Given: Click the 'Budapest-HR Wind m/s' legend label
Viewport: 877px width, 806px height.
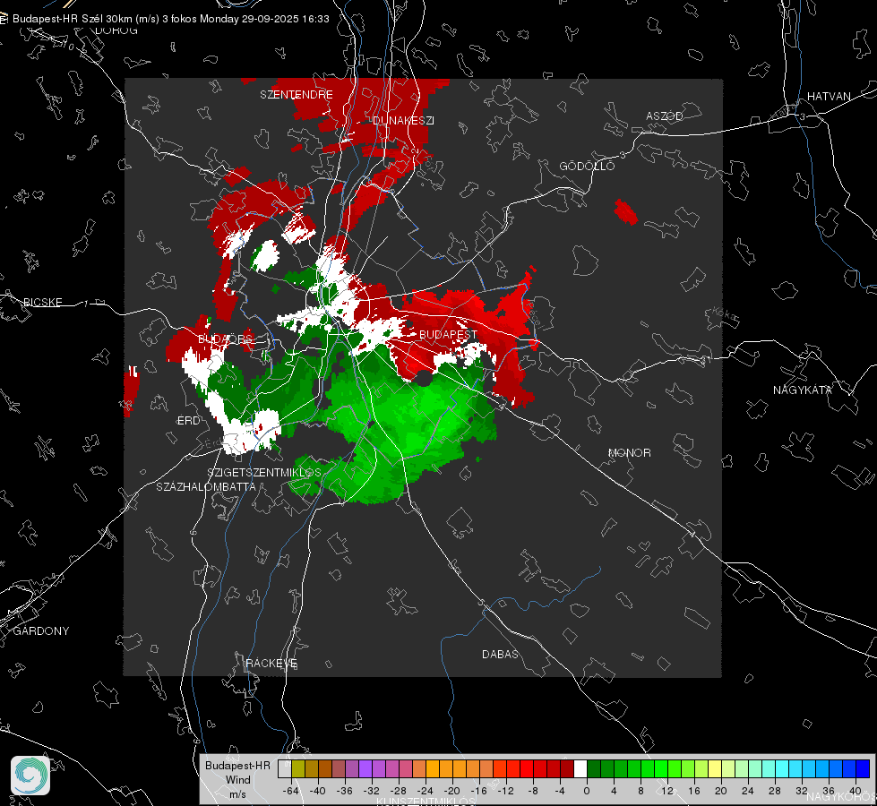Looking at the screenshot, I should click(237, 779).
